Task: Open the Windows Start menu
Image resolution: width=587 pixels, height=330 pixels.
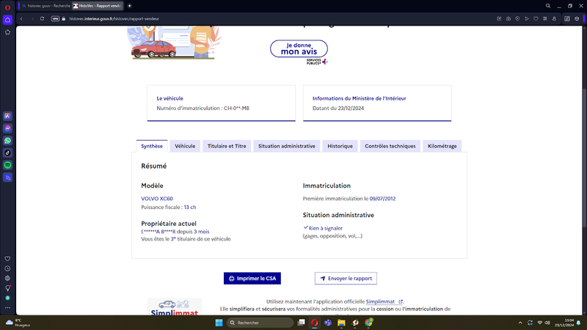Action: 219,323
